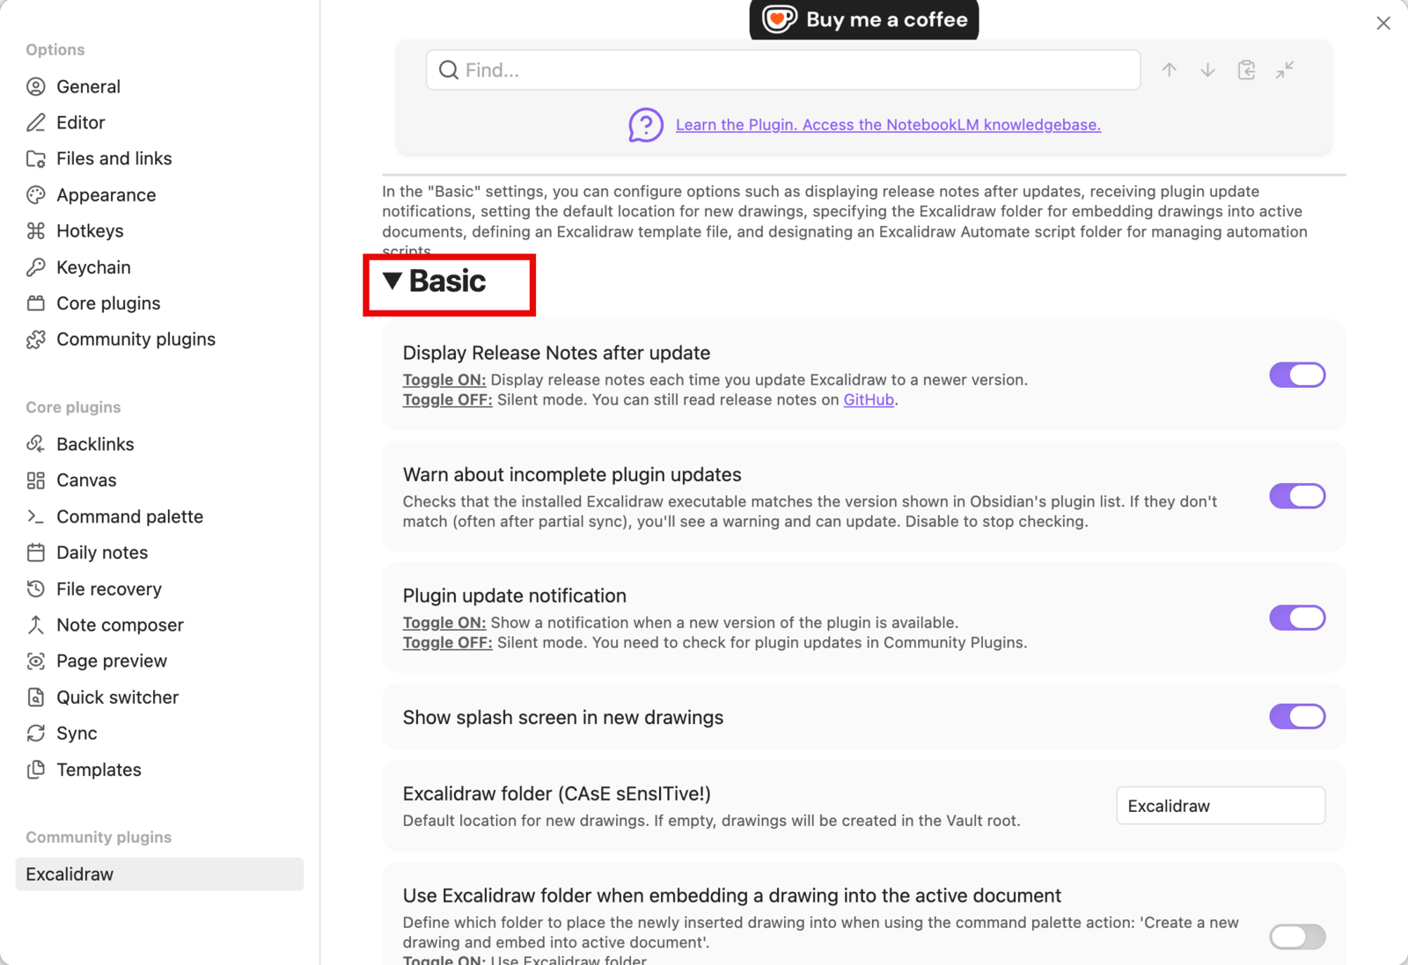The width and height of the screenshot is (1408, 965).
Task: Open the NotebookLM knowledgebase link
Action: pyautogui.click(x=888, y=125)
